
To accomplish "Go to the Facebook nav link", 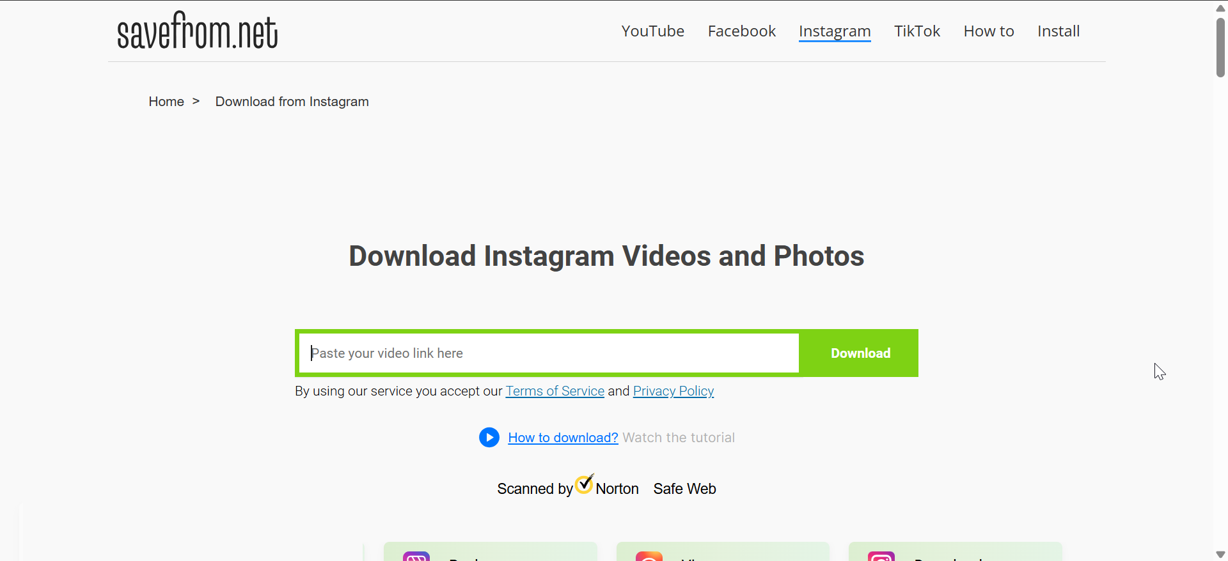I will 741,31.
